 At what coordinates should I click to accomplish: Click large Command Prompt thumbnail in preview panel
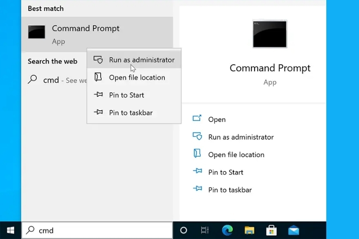tap(270, 34)
